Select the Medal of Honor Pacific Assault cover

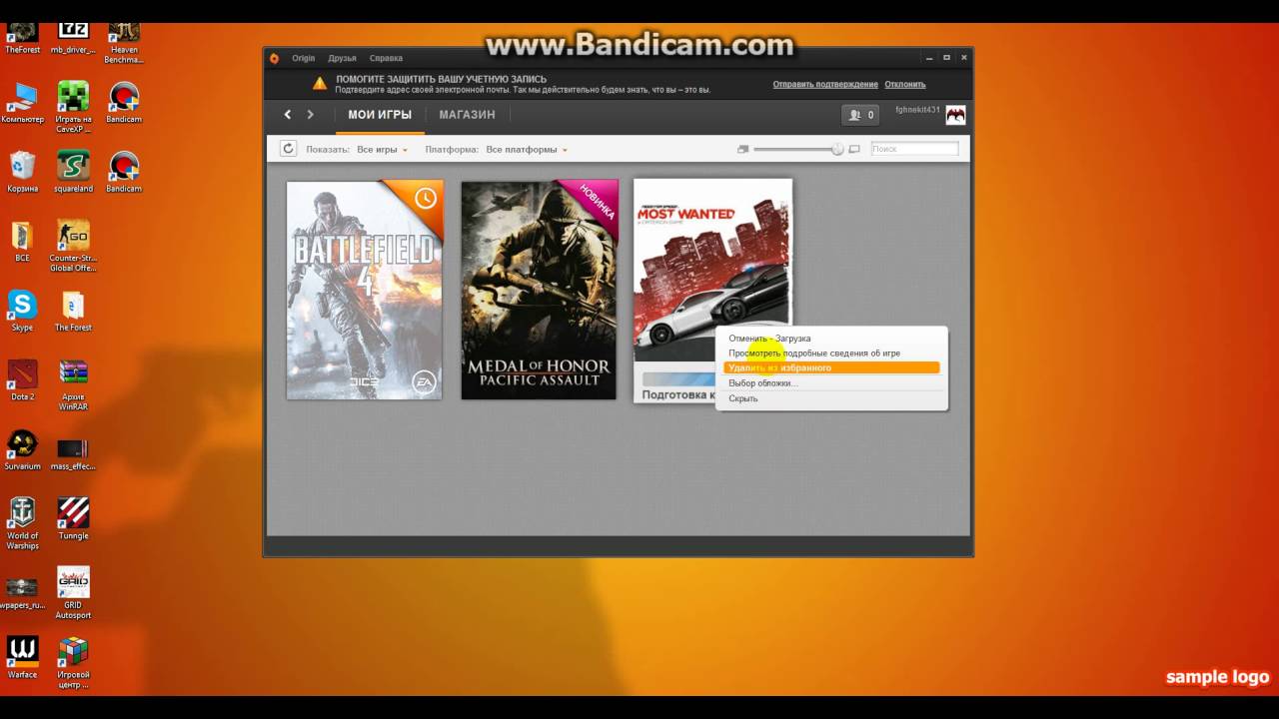[539, 290]
